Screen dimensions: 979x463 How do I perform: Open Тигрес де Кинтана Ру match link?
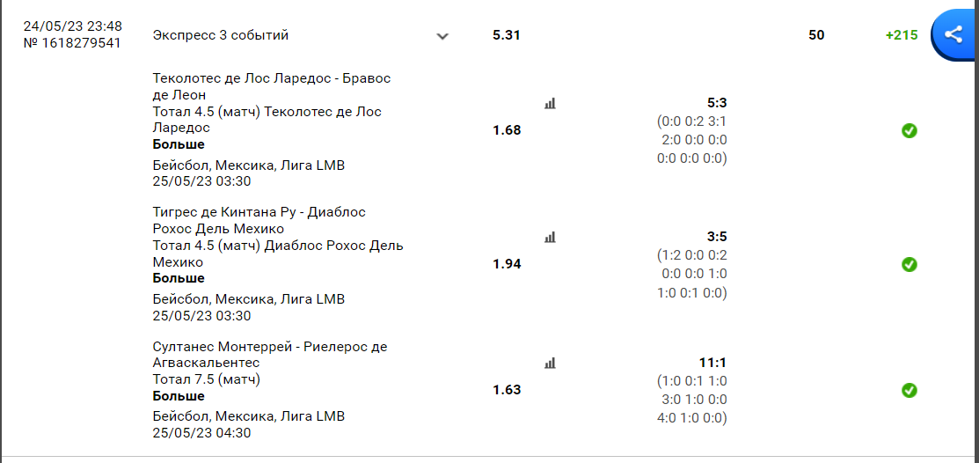[259, 220]
